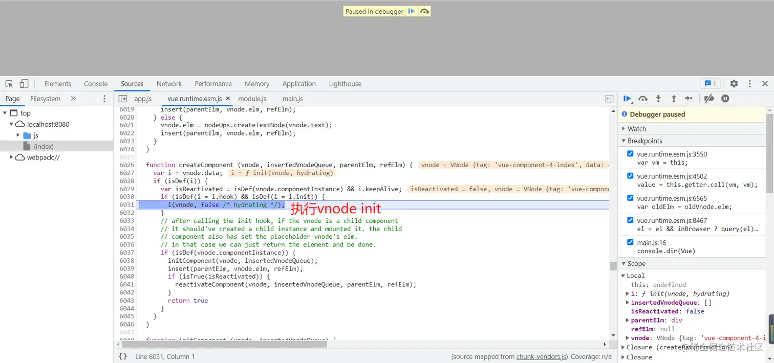
Task: Close the DevTools panel
Action: tap(765, 84)
